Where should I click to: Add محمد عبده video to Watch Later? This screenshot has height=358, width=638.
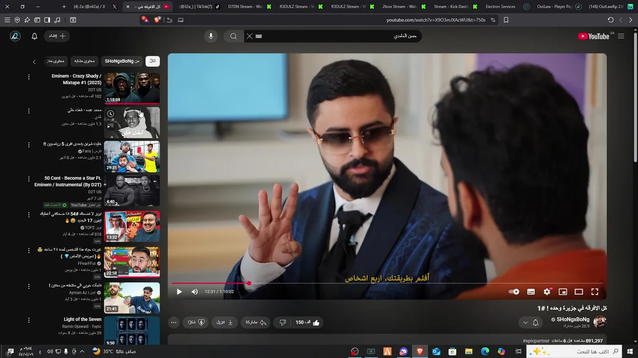(x=111, y=114)
